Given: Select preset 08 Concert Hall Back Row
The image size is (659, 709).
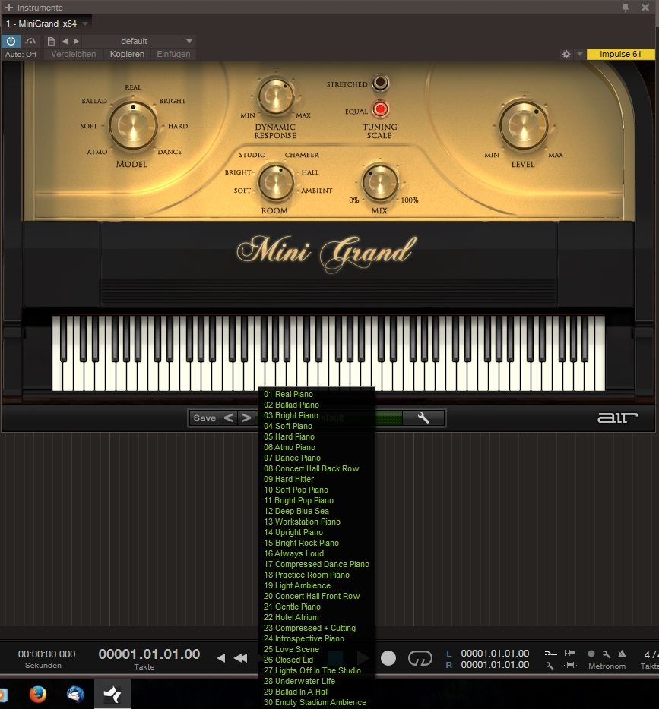Looking at the screenshot, I should coord(312,469).
